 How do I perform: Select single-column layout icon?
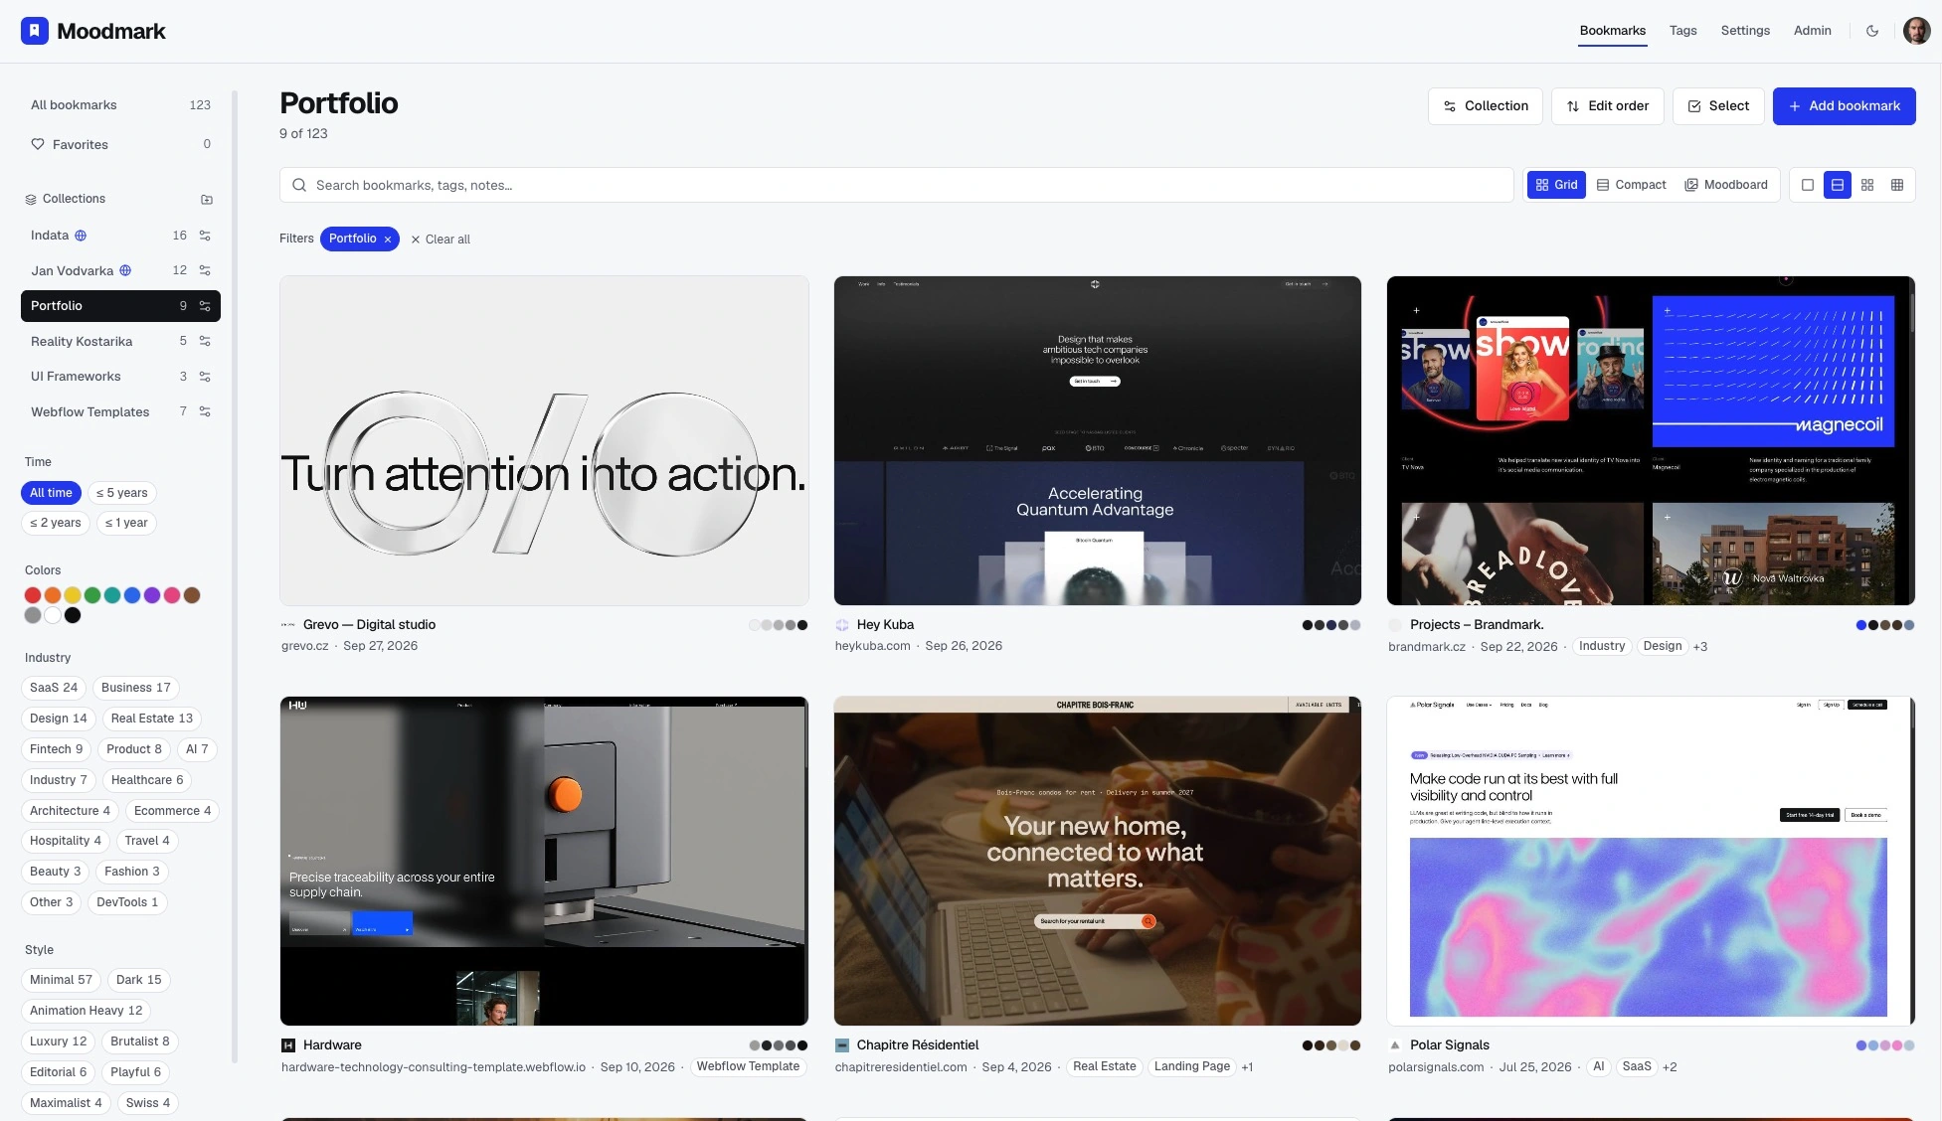[1808, 185]
